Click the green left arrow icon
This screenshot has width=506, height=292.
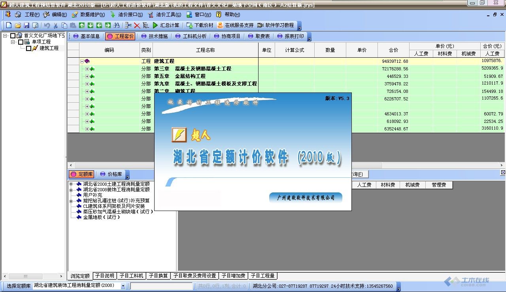pyautogui.click(x=99, y=25)
